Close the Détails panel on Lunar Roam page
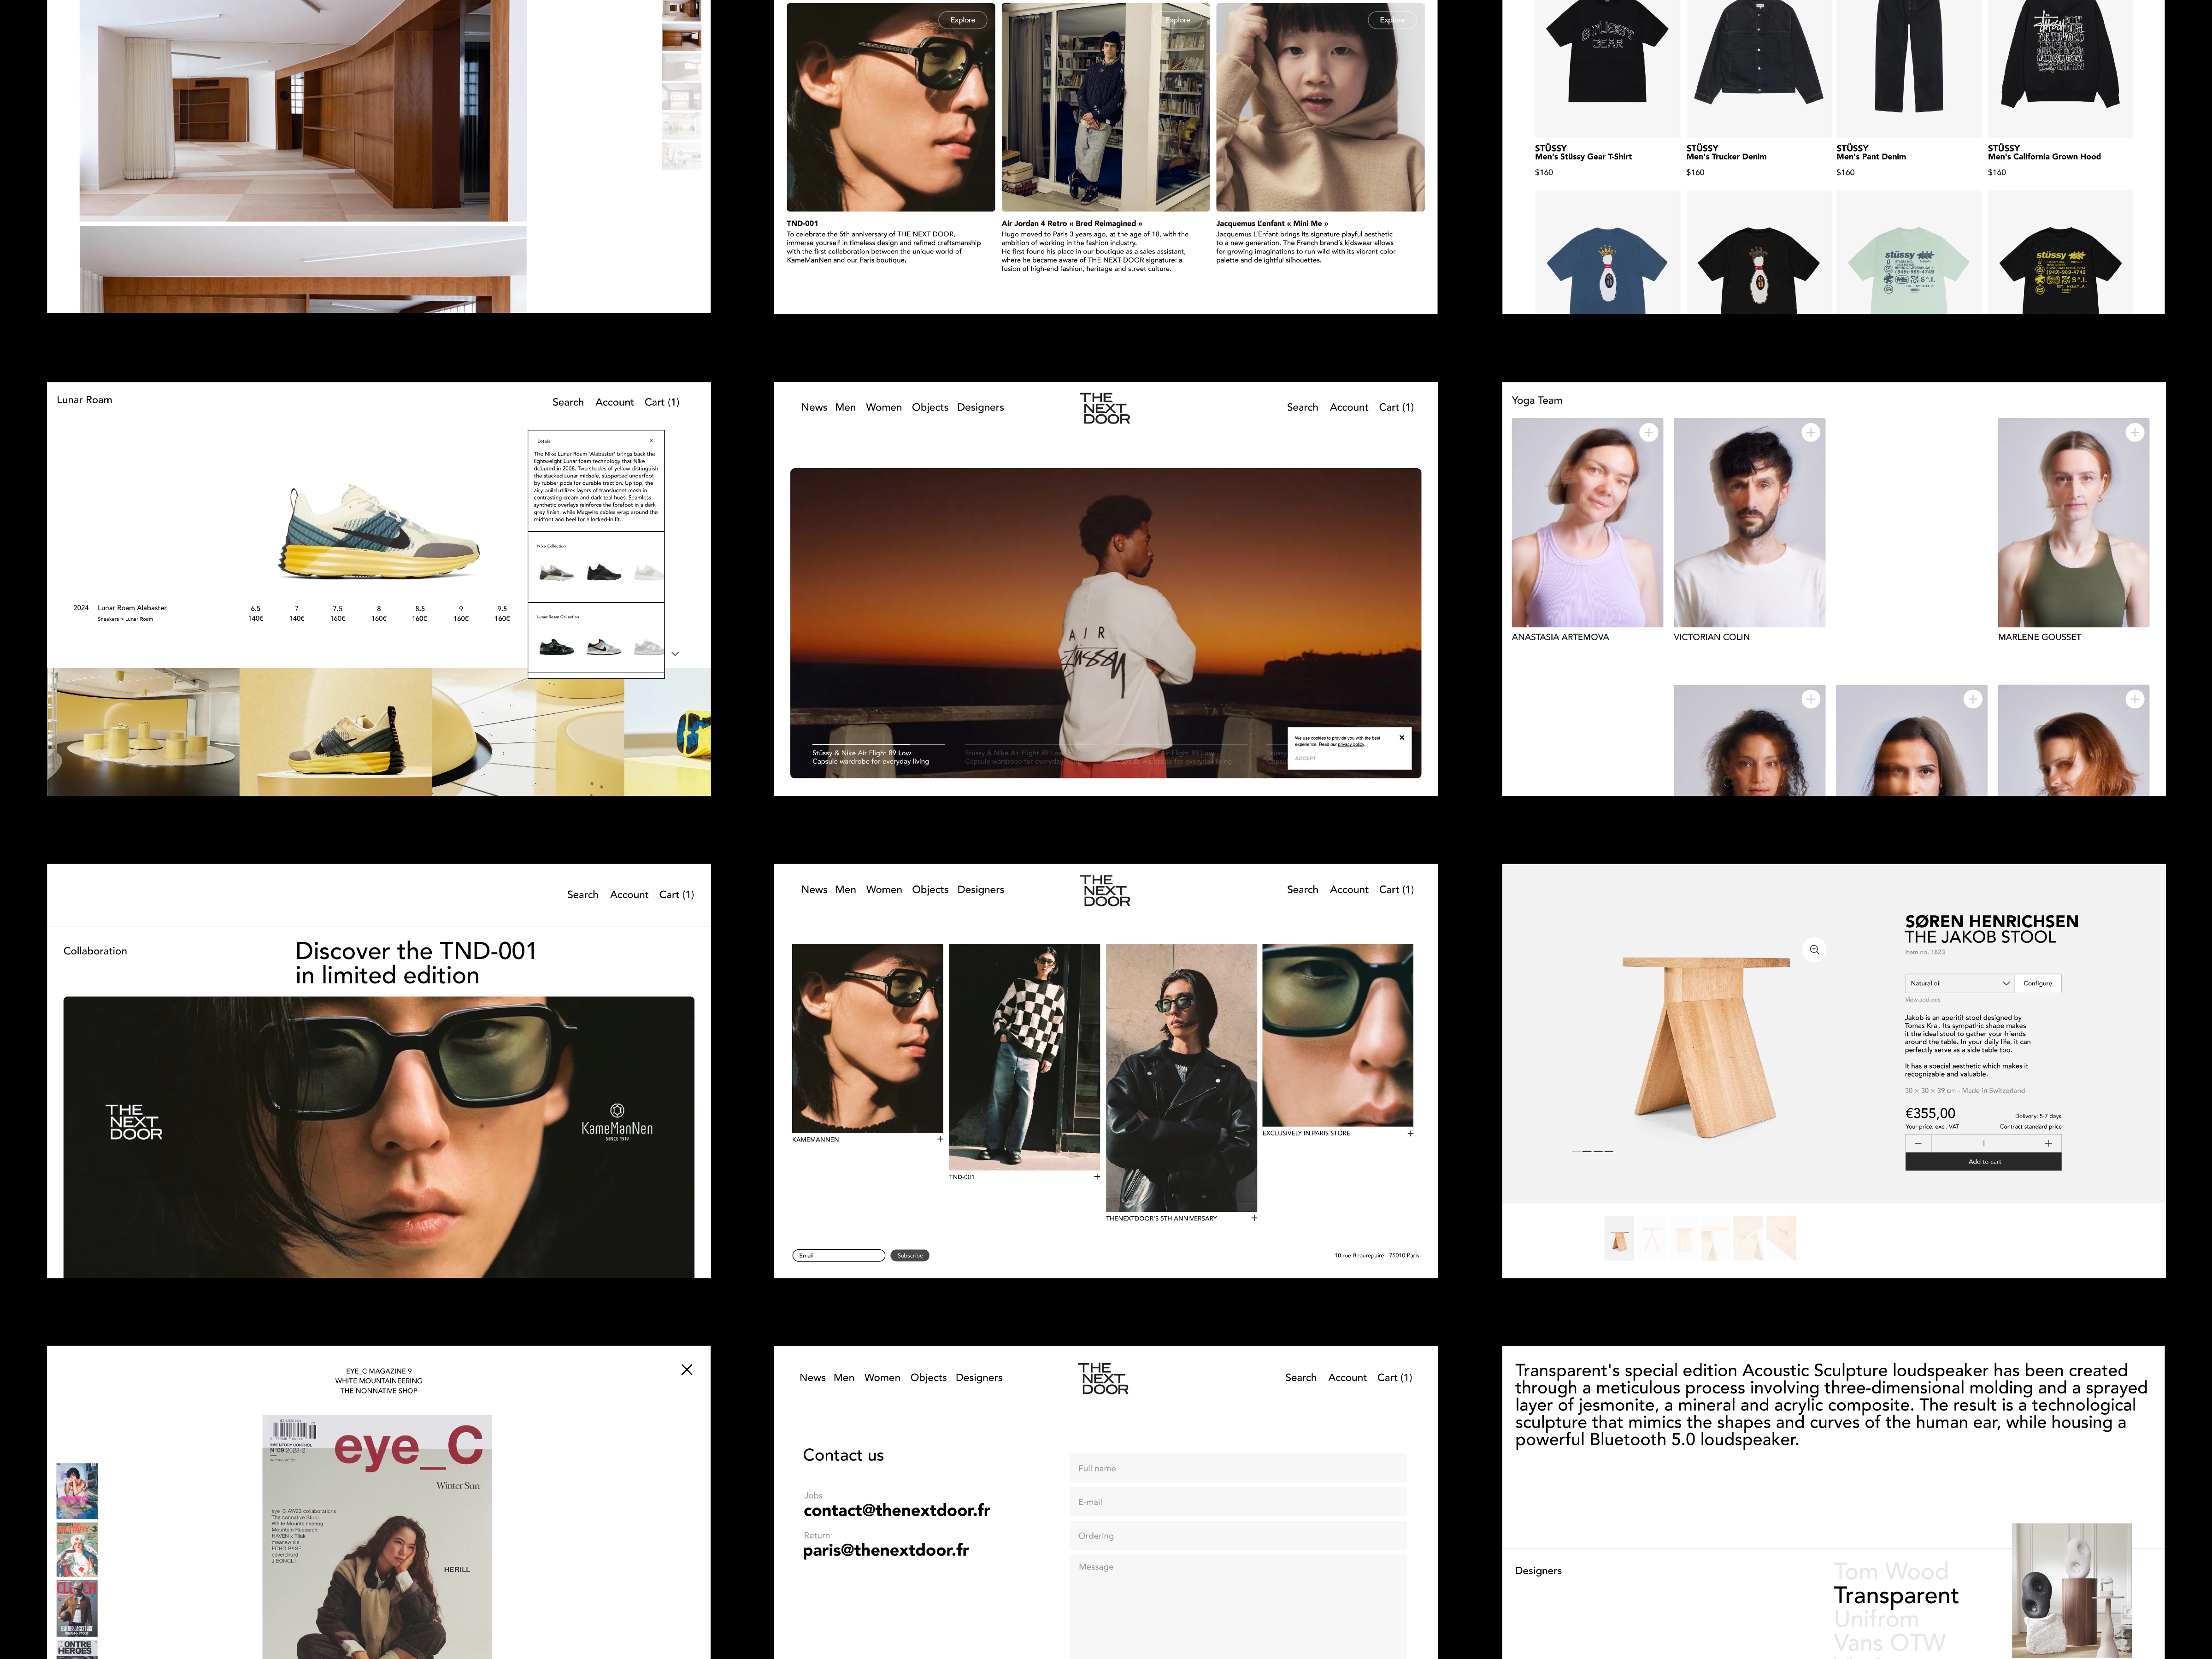 pyautogui.click(x=651, y=441)
